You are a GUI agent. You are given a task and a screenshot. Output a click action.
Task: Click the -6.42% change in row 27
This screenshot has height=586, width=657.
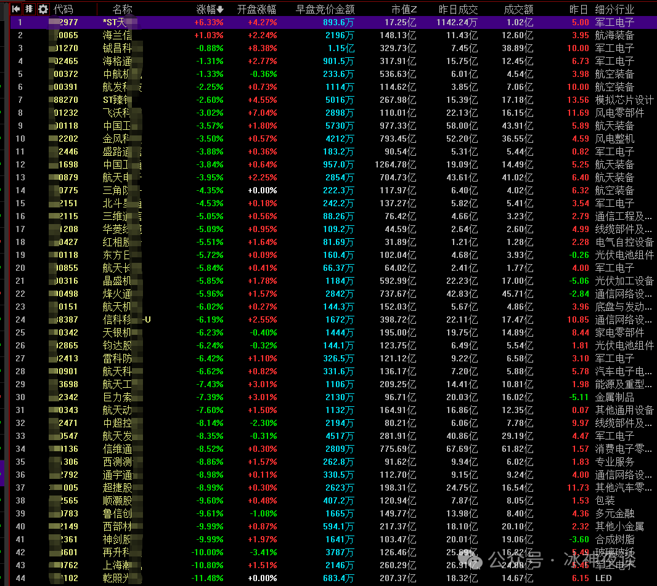210,359
